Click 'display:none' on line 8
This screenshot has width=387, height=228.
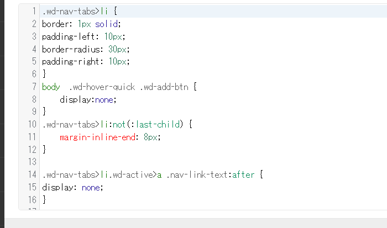pyautogui.click(x=86, y=99)
